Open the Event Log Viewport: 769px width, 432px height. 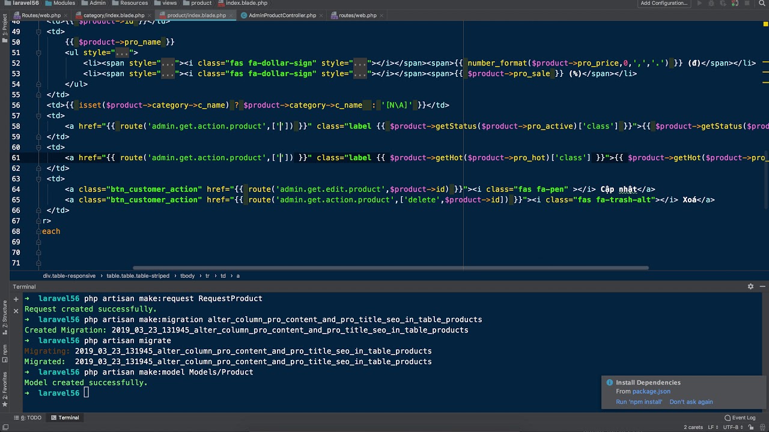[740, 418]
